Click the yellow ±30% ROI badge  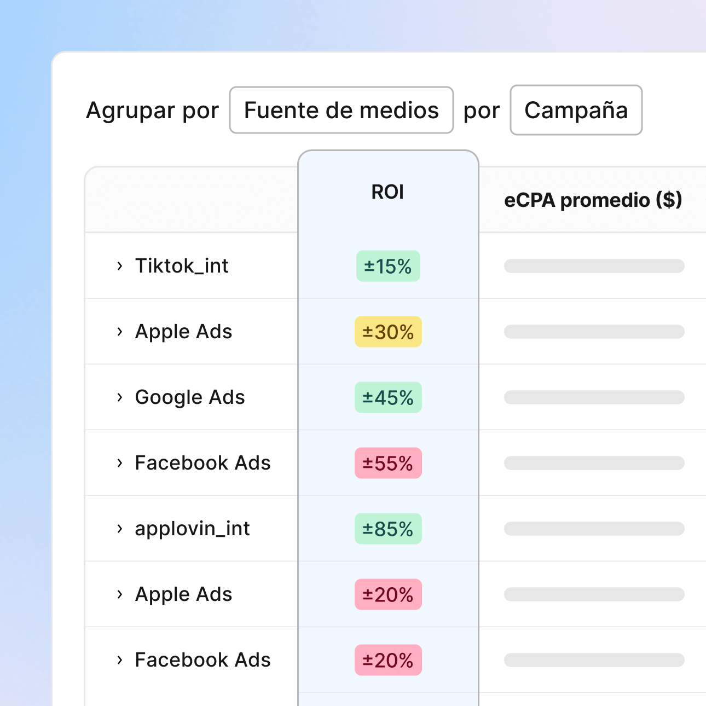point(388,332)
